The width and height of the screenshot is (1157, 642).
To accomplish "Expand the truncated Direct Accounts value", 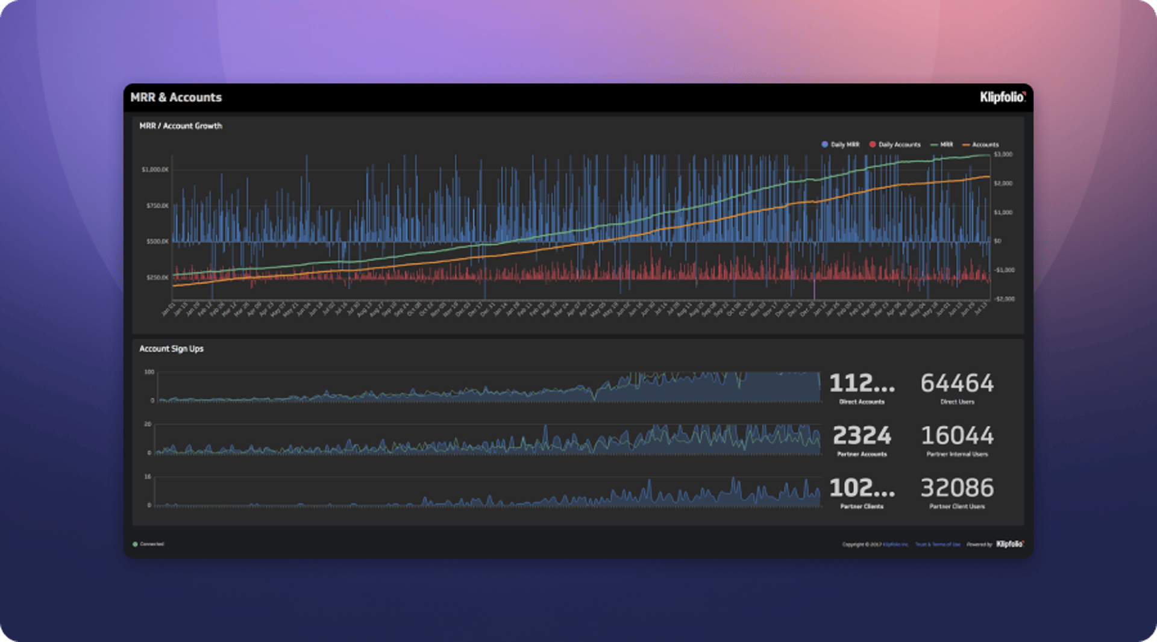I will [861, 384].
